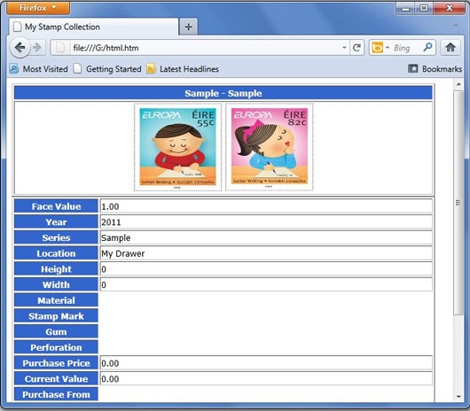The image size is (470, 411).
Task: Click the address bar showing file:///G:/html.htm
Action: coord(206,48)
